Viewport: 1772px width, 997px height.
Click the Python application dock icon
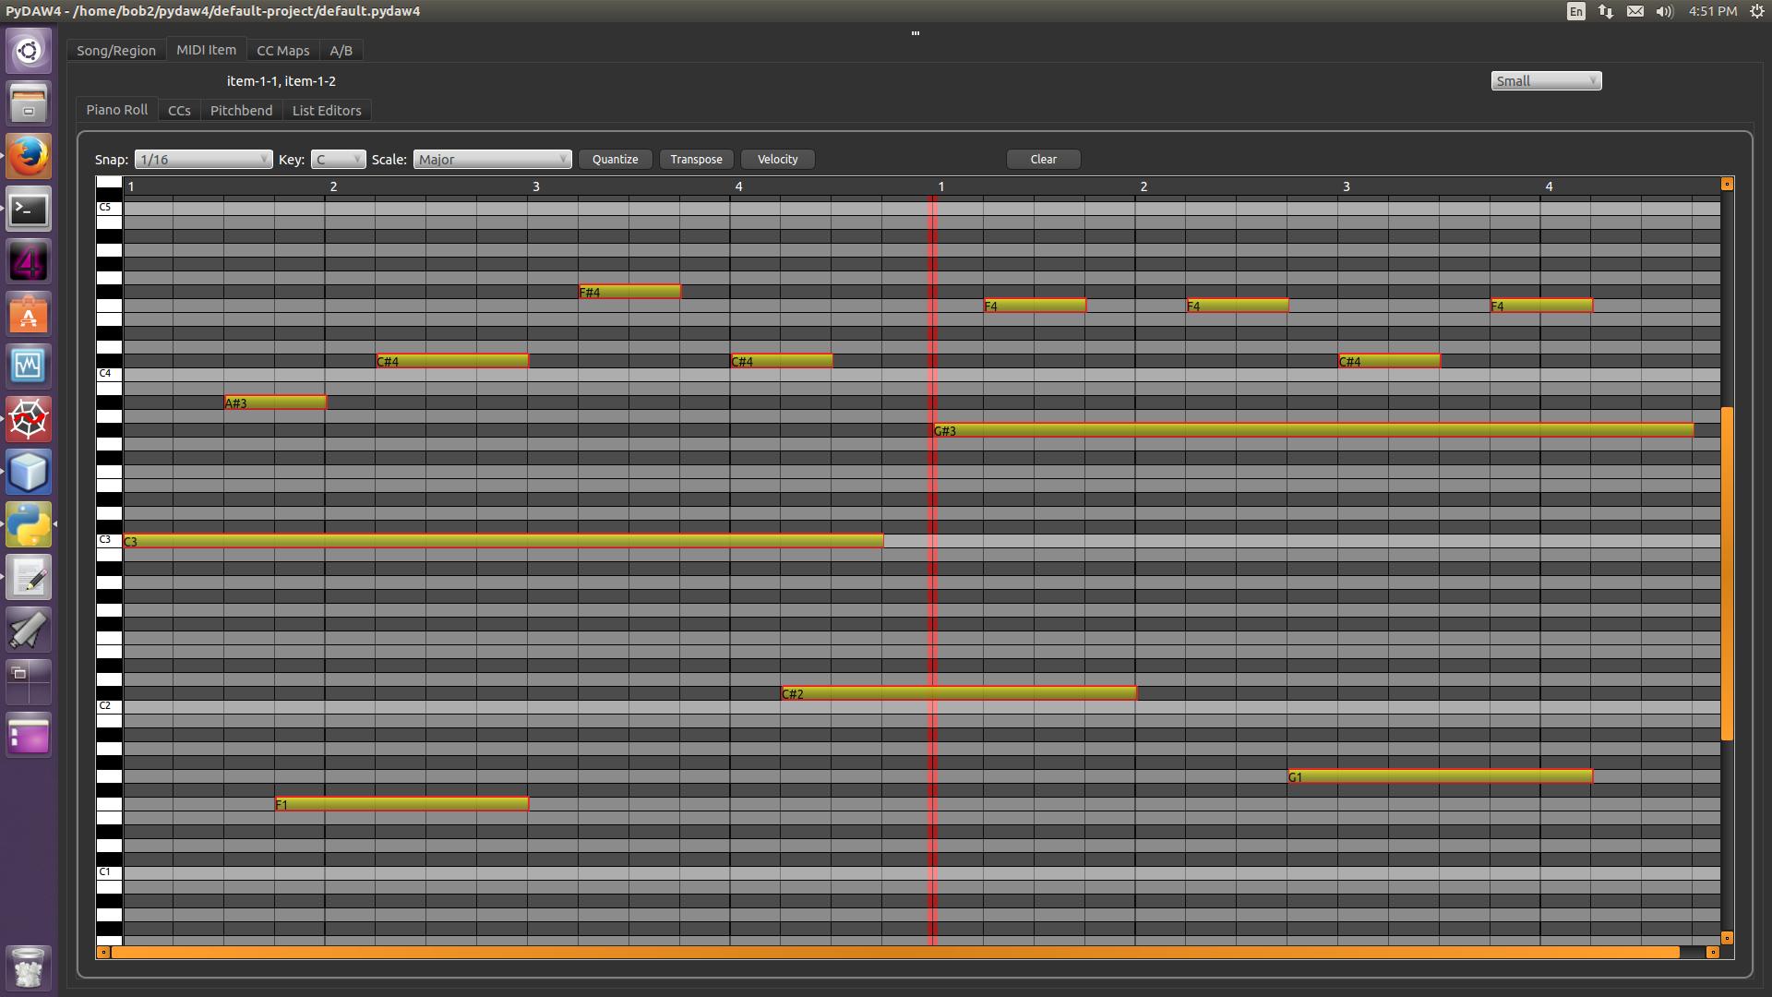(29, 524)
